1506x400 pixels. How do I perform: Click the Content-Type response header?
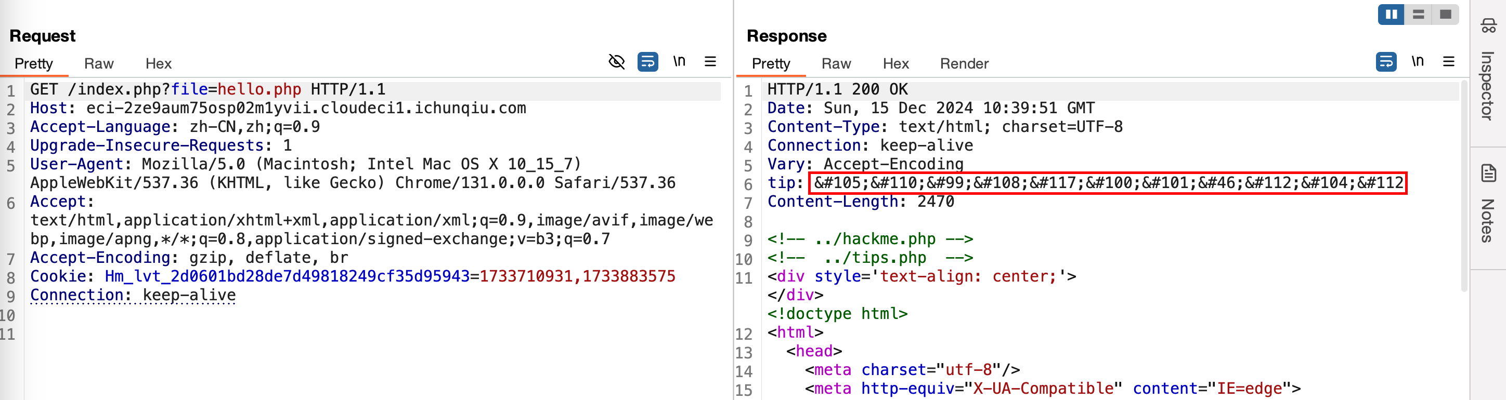(945, 127)
